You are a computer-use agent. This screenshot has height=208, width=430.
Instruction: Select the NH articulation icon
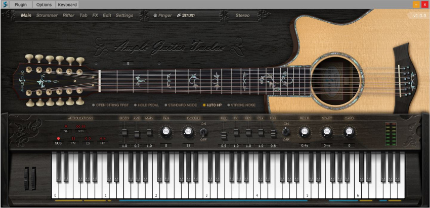(x=66, y=129)
